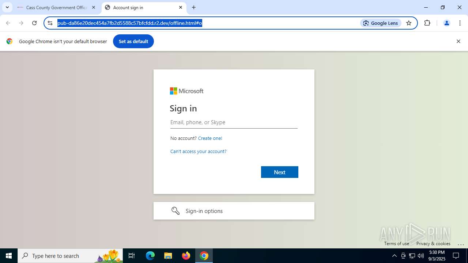
Task: View site information icon in address bar
Action: (50, 23)
